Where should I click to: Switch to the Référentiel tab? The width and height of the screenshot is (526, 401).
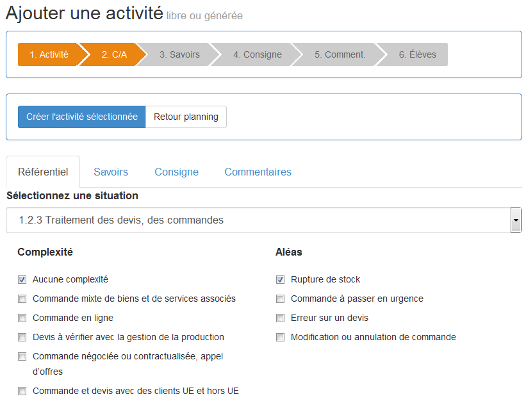(x=43, y=172)
